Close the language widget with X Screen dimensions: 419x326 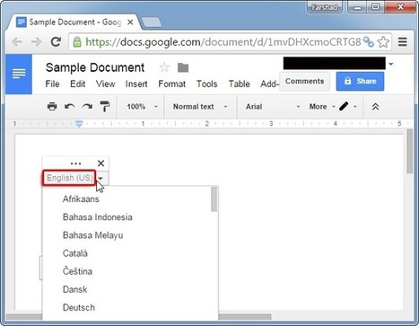[x=100, y=163]
